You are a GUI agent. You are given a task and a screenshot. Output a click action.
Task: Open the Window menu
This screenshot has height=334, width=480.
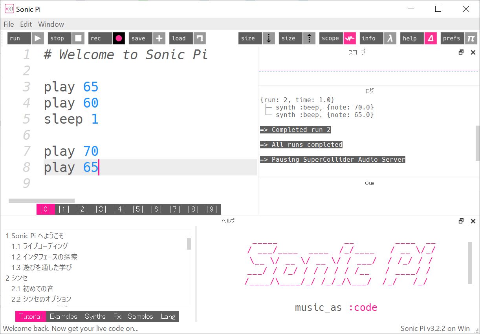point(51,24)
